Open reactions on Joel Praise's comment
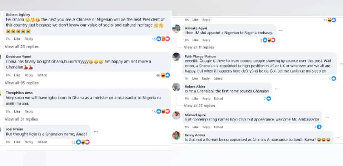Viewport: 343px width, 166px height. [x=82, y=142]
